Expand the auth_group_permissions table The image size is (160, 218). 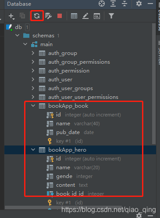33,62
